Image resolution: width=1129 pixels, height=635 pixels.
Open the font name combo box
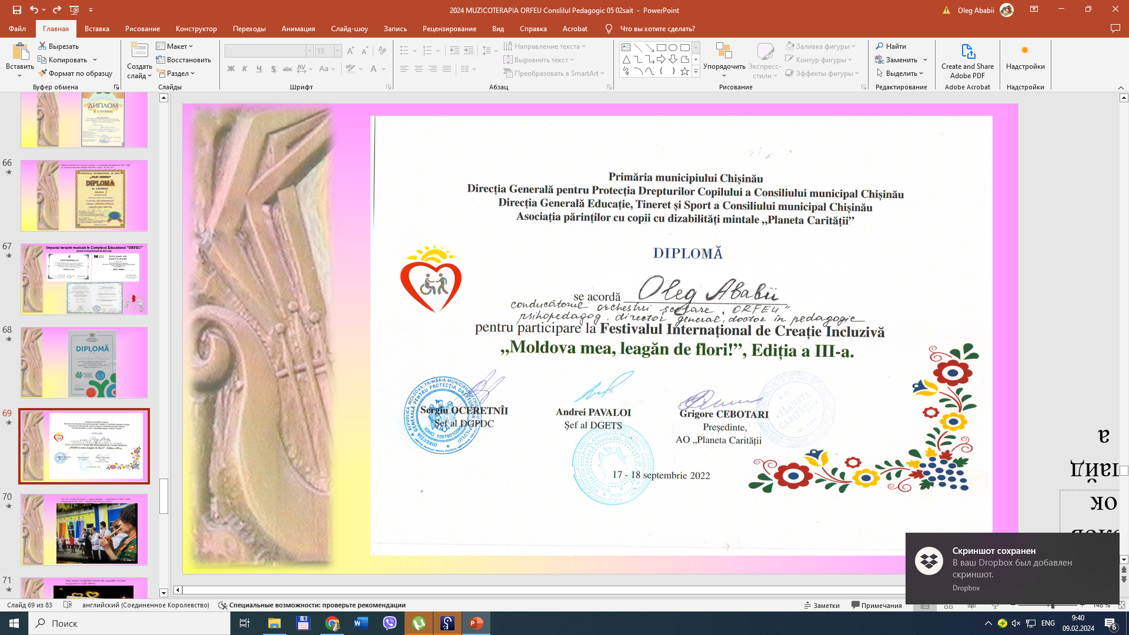tap(269, 51)
